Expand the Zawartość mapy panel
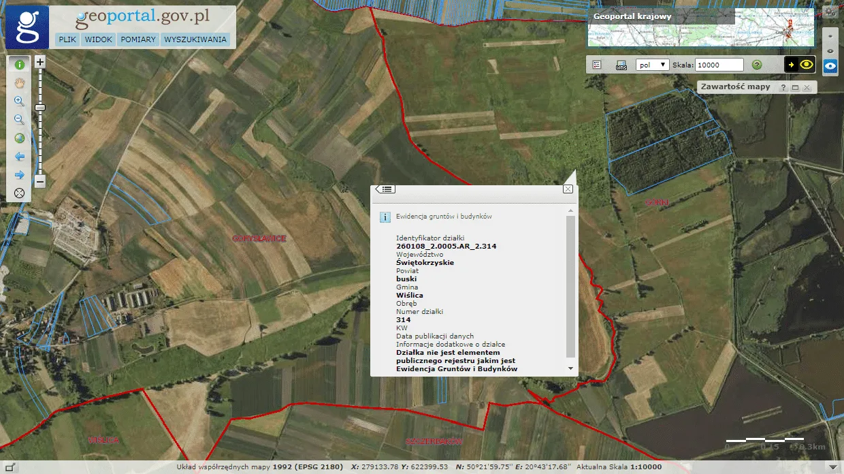Screen dimensions: 844x474 (795, 88)
